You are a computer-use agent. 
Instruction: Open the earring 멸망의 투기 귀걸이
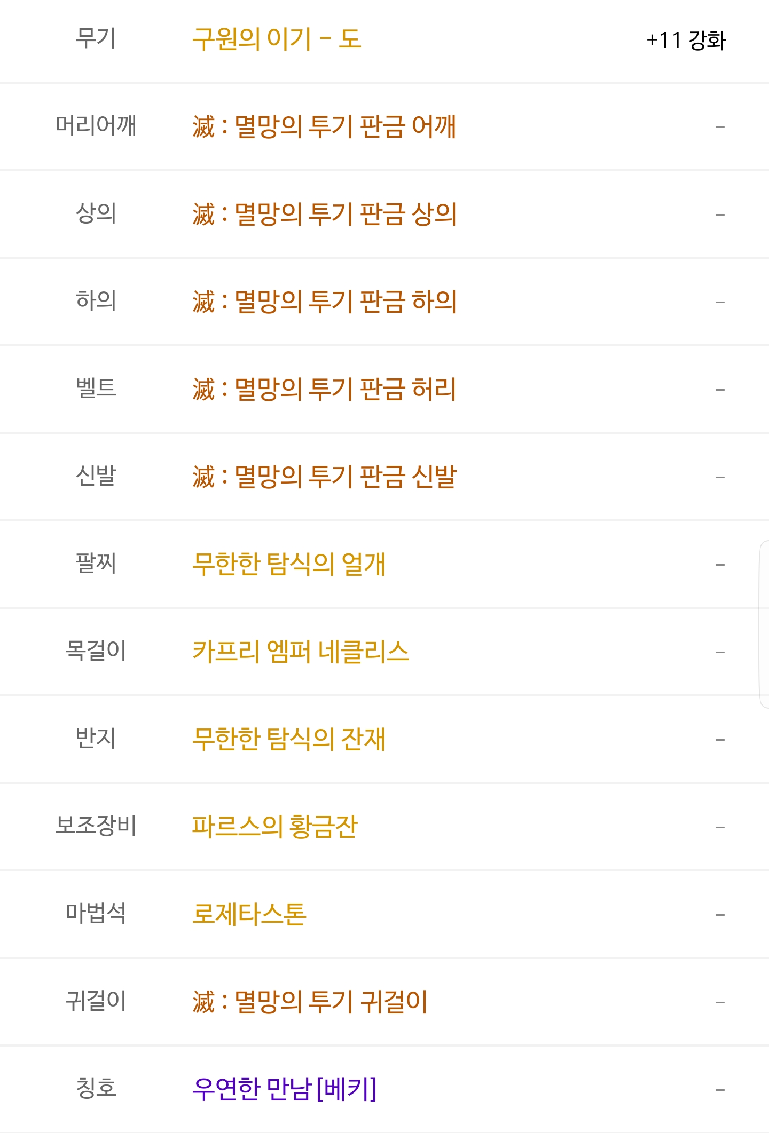click(310, 1002)
